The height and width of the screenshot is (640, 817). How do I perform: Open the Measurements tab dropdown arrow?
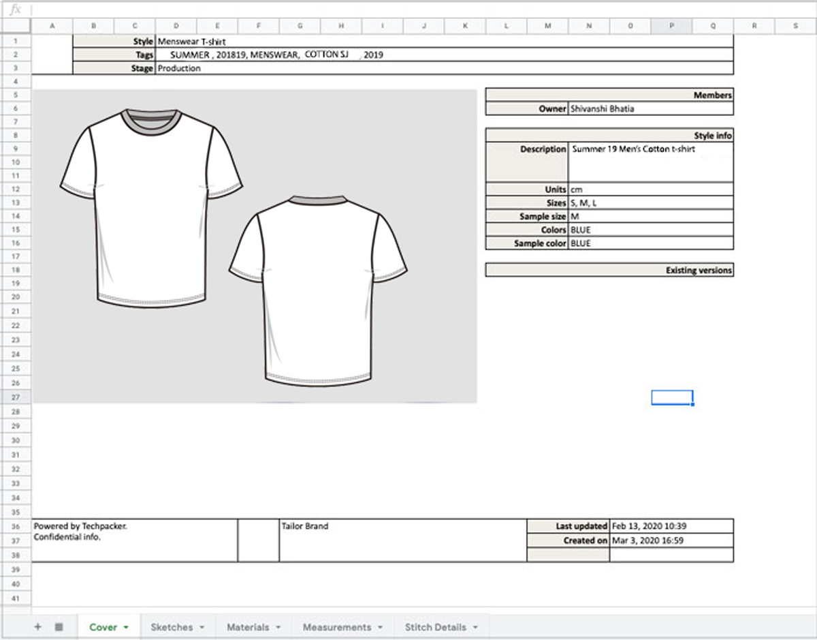[x=379, y=626]
